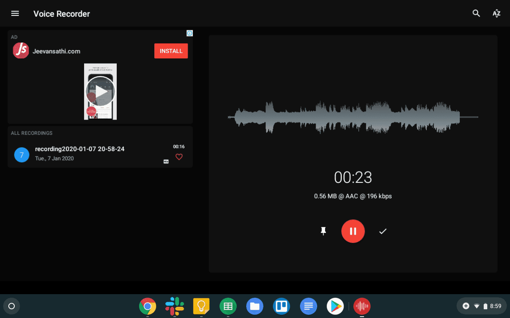Open the navigation drawer menu
Viewport: 510px width, 318px height.
tap(15, 13)
